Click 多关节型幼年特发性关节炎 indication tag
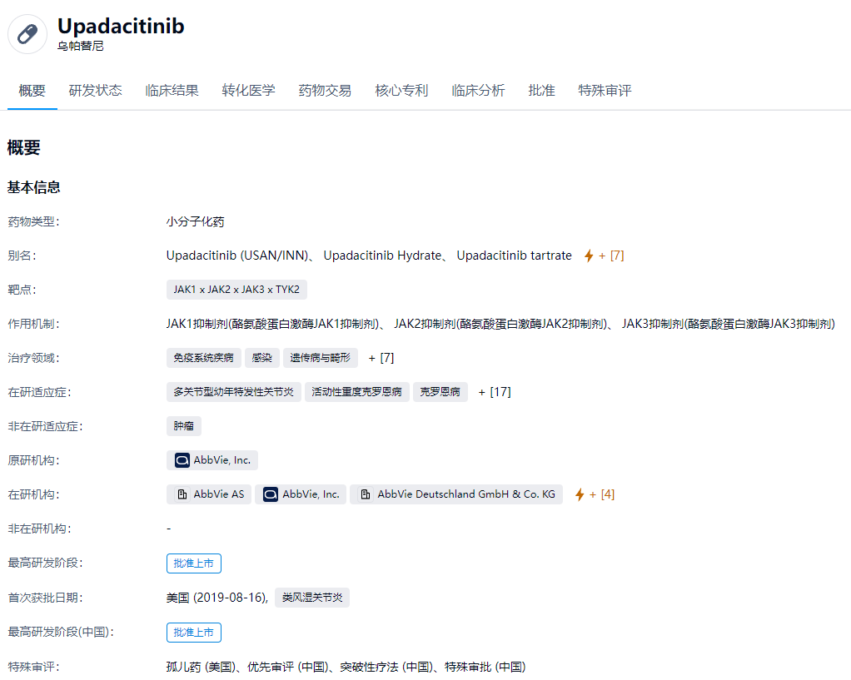 pyautogui.click(x=234, y=392)
